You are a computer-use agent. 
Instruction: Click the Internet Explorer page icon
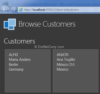click(21, 10)
